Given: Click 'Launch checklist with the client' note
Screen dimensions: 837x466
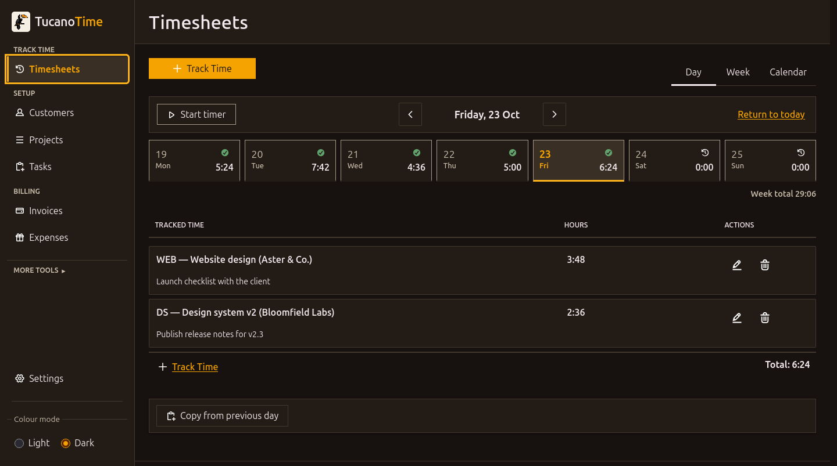Looking at the screenshot, I should 213,281.
